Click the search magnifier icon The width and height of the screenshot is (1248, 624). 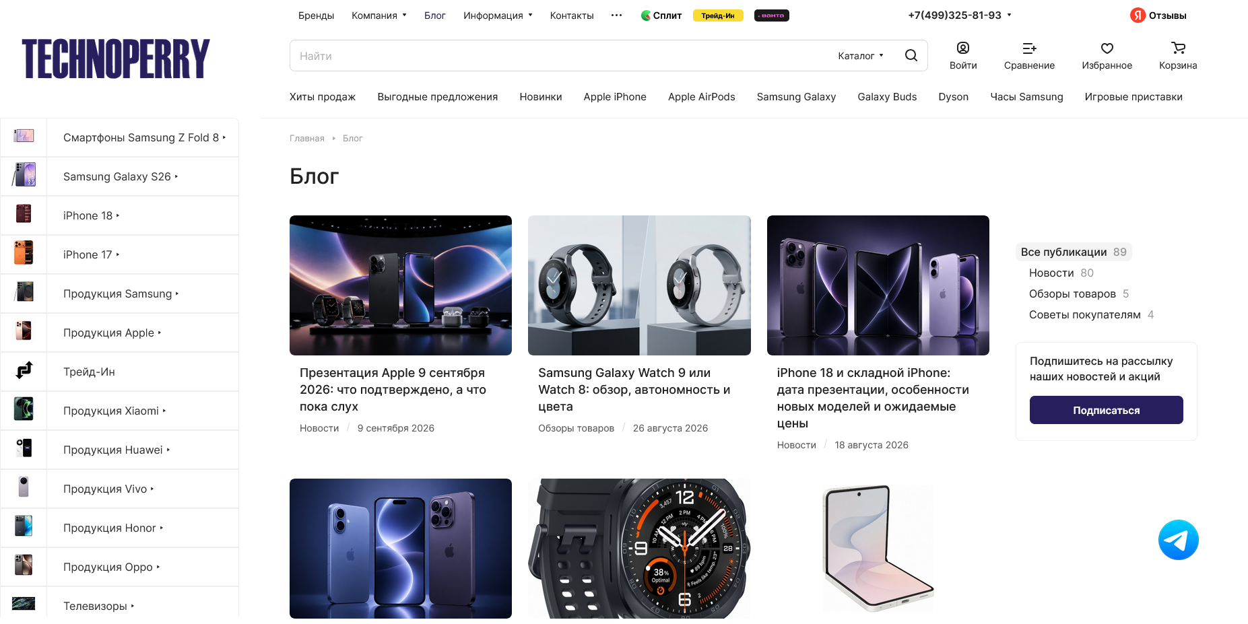(x=911, y=55)
